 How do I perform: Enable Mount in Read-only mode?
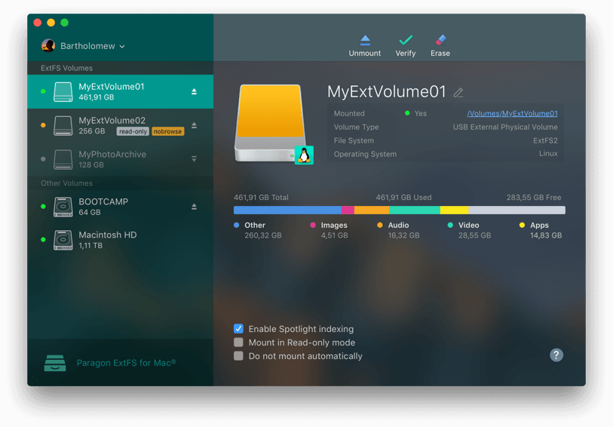(x=238, y=343)
